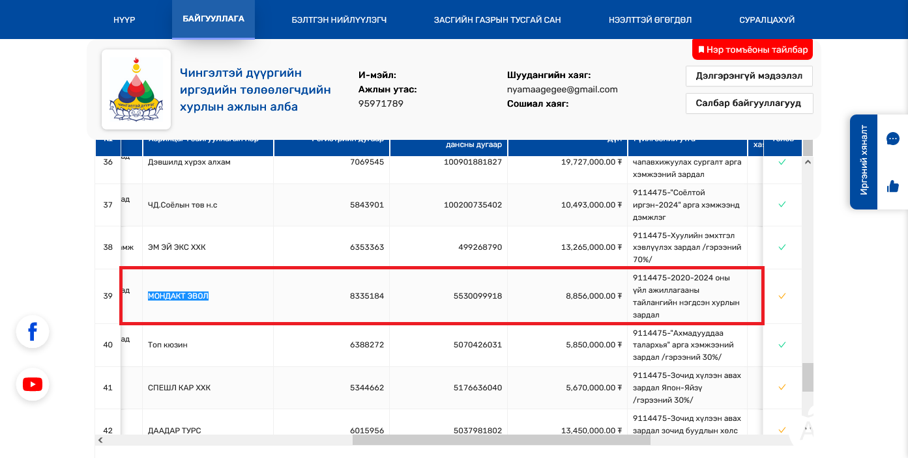Open the БАЙГУУЛЛАГА tab

pos(213,19)
